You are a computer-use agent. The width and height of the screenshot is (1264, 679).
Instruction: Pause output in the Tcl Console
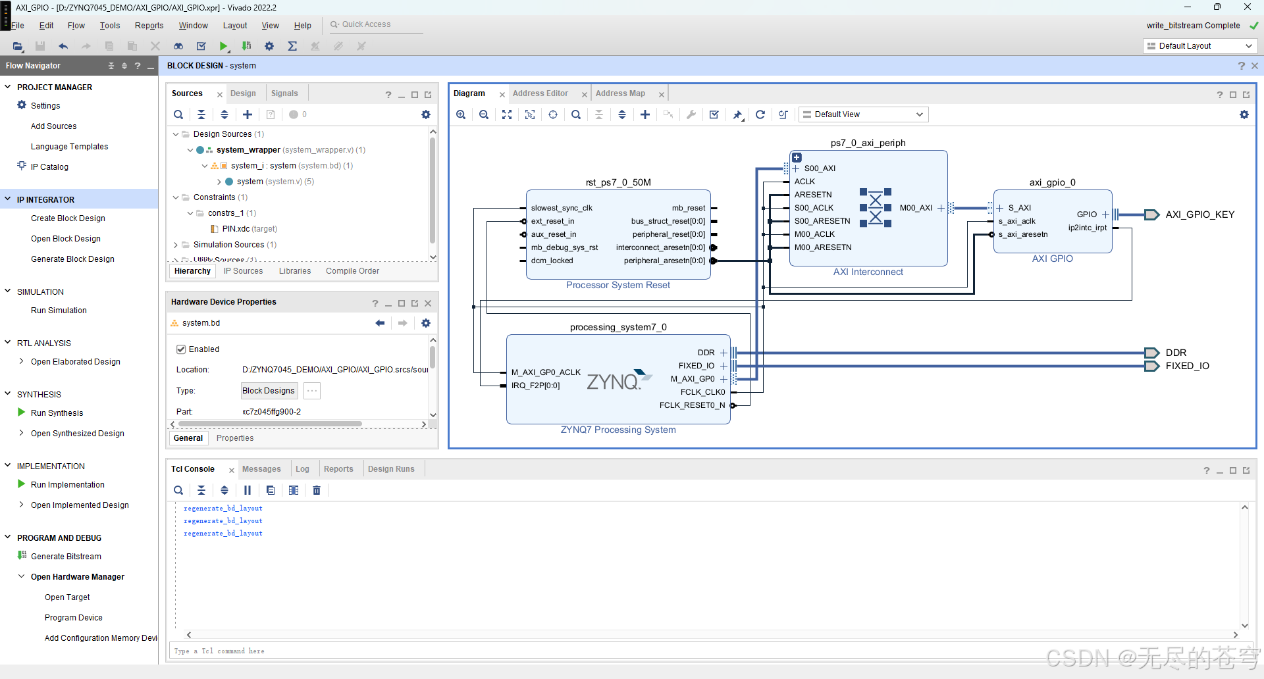click(x=248, y=490)
